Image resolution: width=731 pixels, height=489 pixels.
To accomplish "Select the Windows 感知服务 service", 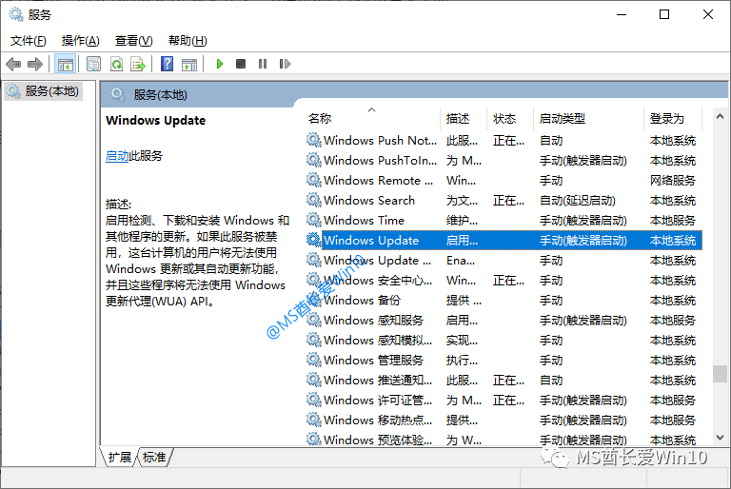I will click(504, 320).
